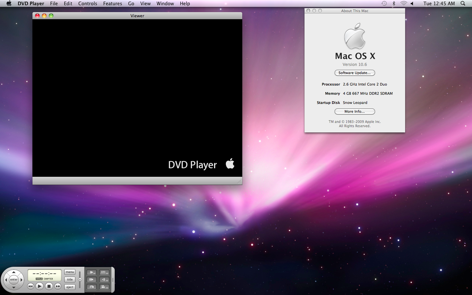Click the clock showing Tue 12:45 AM
Viewport: 472px width, 295px height.
tap(439, 3)
